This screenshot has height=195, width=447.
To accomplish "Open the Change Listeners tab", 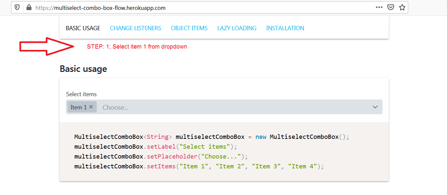I will tap(136, 28).
